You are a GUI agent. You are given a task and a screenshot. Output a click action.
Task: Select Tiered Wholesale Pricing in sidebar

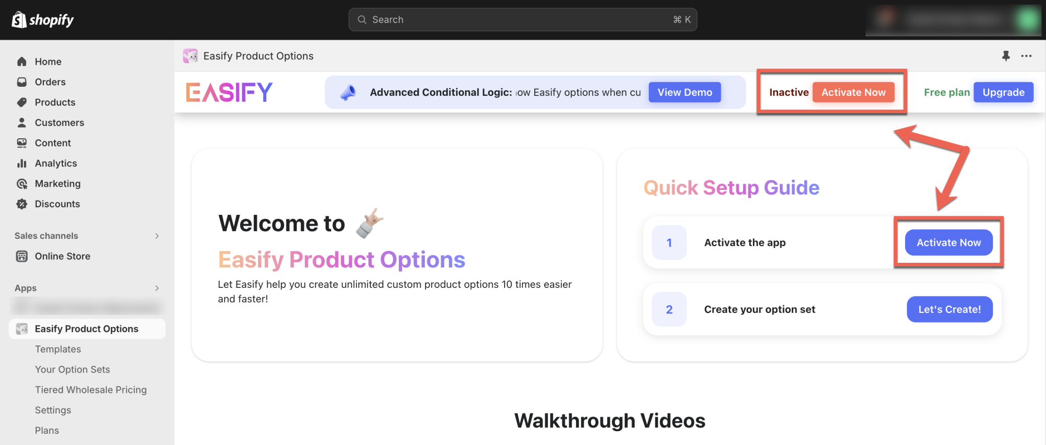90,389
